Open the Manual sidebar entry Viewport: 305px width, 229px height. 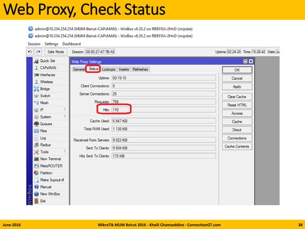[x=51, y=187]
